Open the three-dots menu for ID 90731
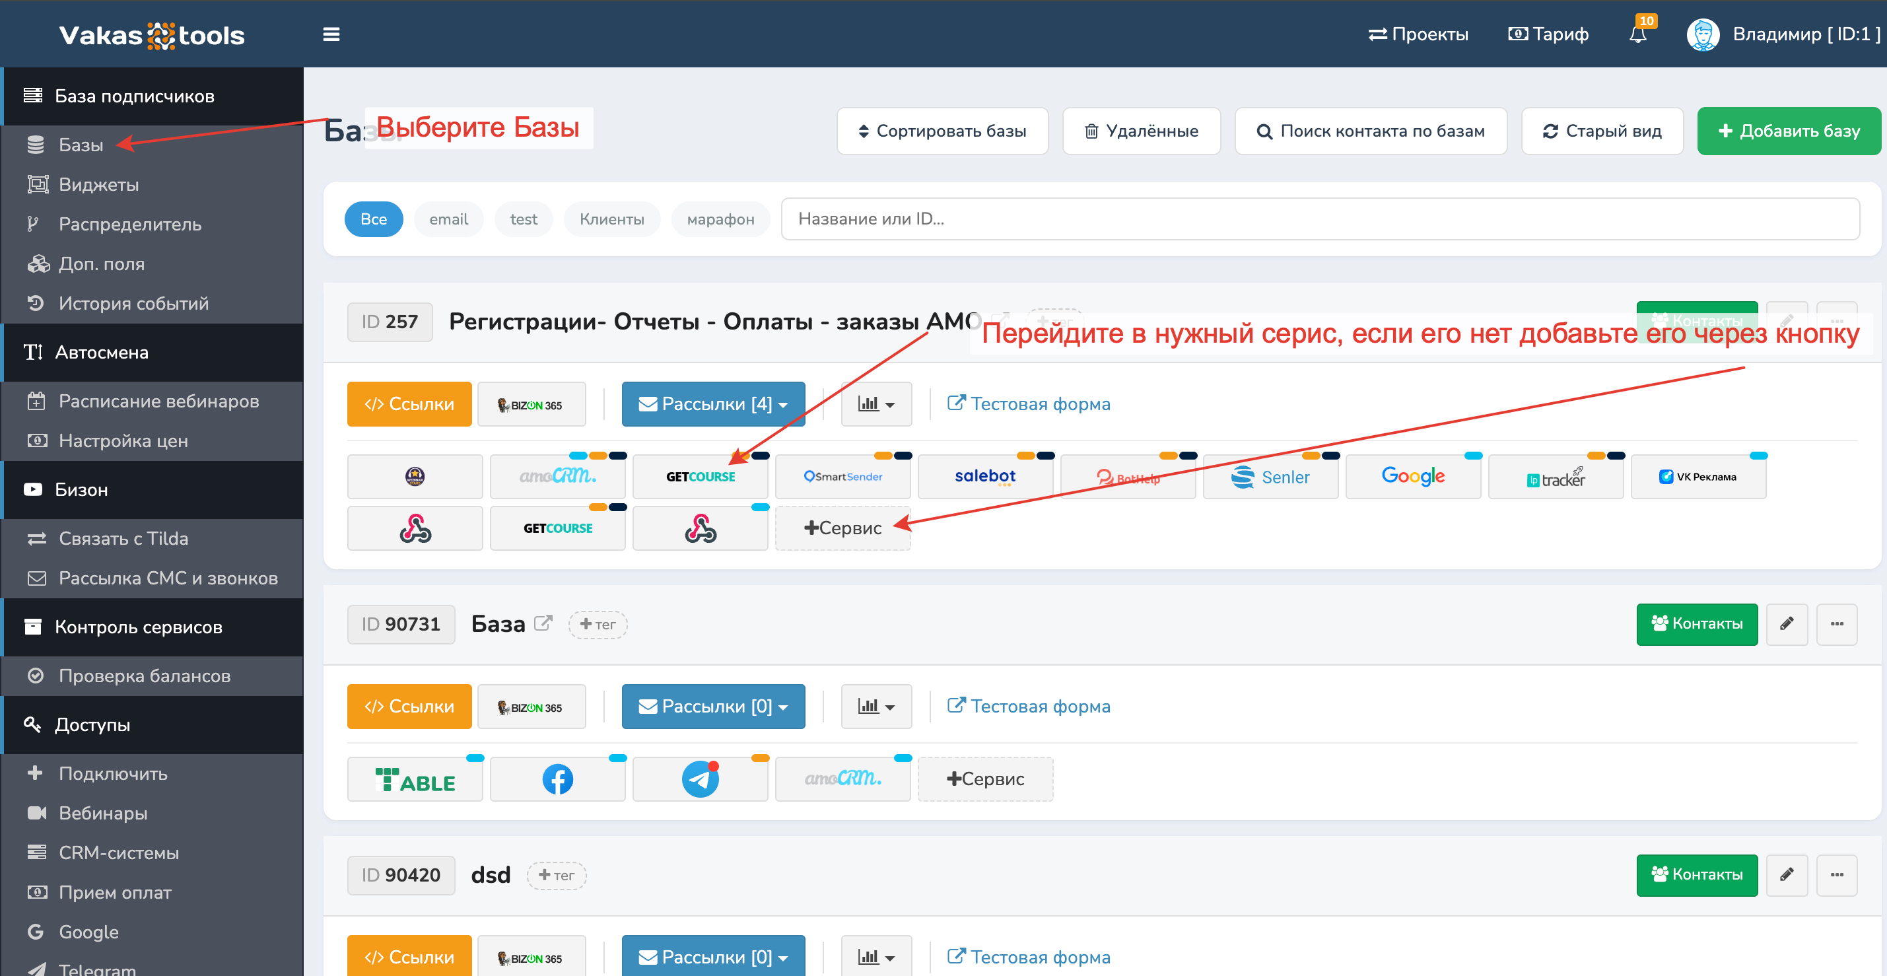This screenshot has height=976, width=1887. (1836, 623)
